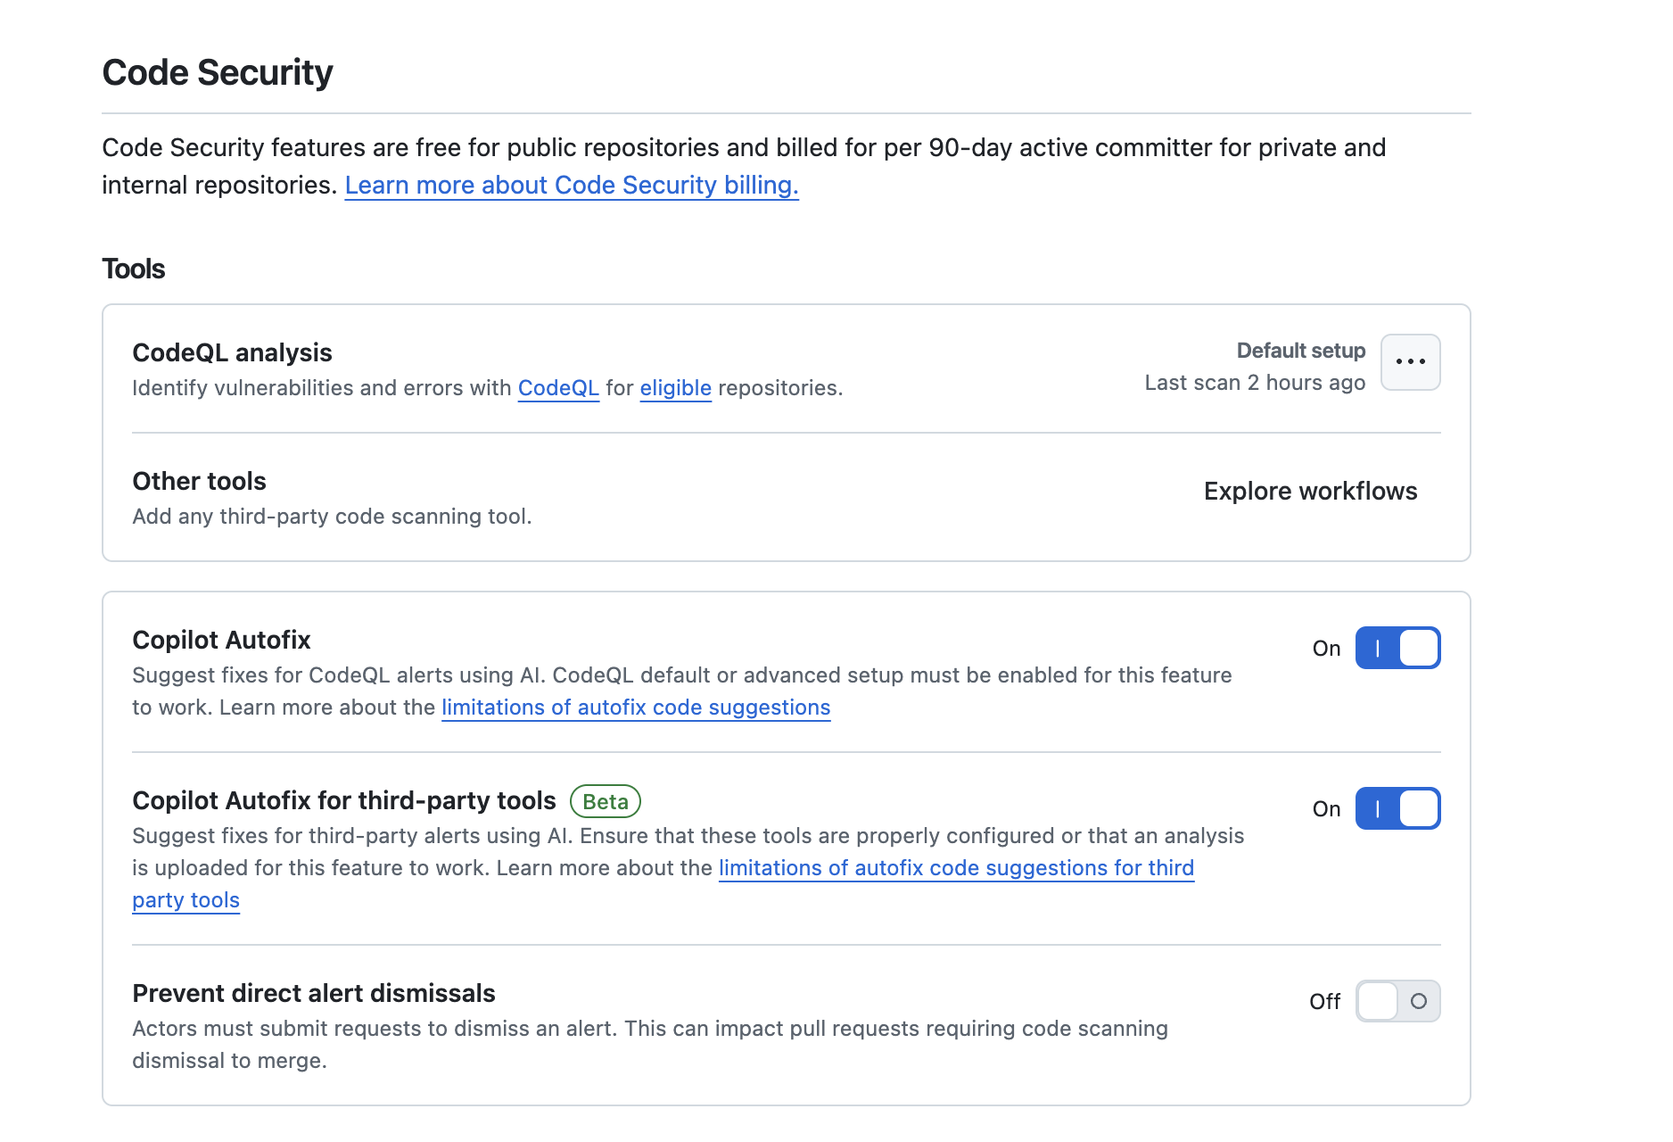Select the Code Security heading
This screenshot has height=1142, width=1673.
218,72
